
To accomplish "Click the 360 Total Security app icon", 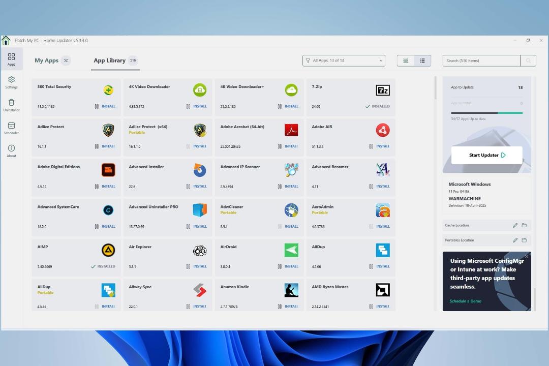I will pyautogui.click(x=108, y=90).
